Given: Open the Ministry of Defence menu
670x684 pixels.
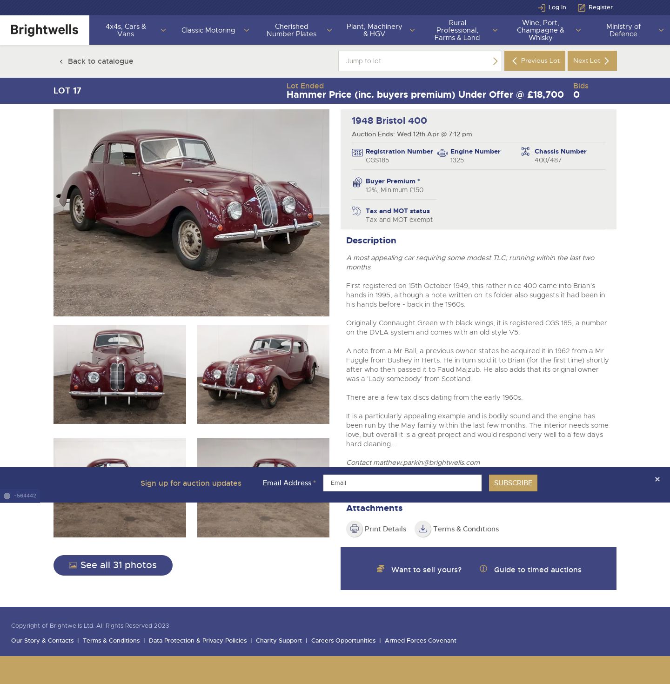Looking at the screenshot, I should coord(623,30).
